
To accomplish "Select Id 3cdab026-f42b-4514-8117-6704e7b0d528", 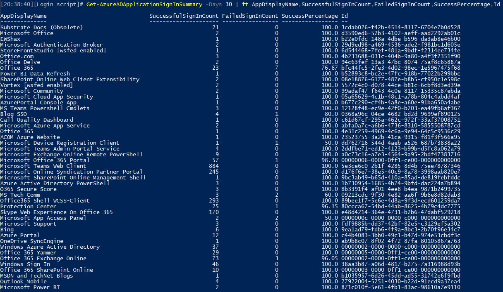I will (401, 27).
